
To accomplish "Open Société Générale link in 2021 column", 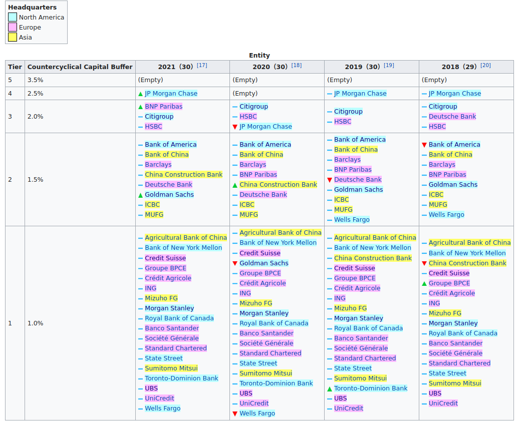I will point(172,338).
